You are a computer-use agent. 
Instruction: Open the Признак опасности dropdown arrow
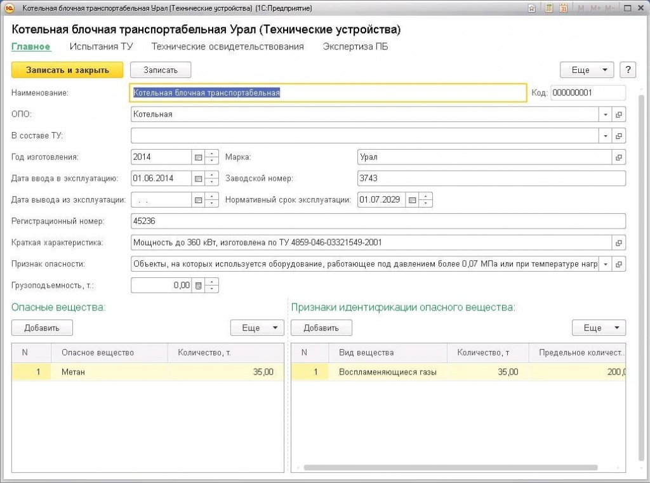point(606,264)
